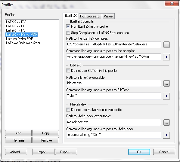Image resolution: width=180 pixels, height=162 pixels.
Task: Click the Add profile button
Action: coord(18,133)
